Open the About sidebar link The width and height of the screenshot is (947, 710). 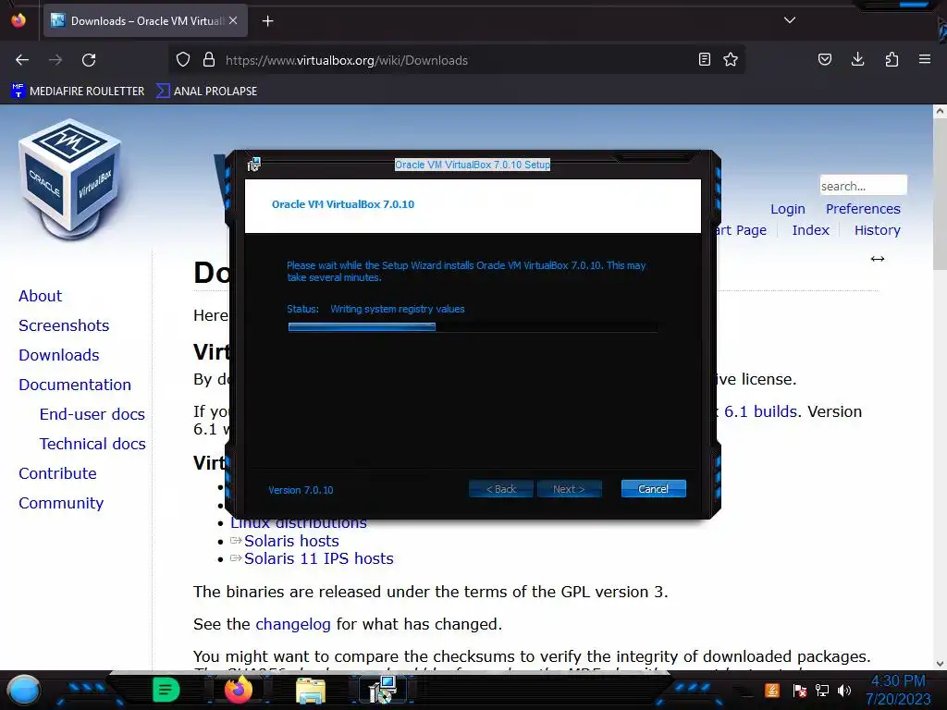[x=40, y=296]
